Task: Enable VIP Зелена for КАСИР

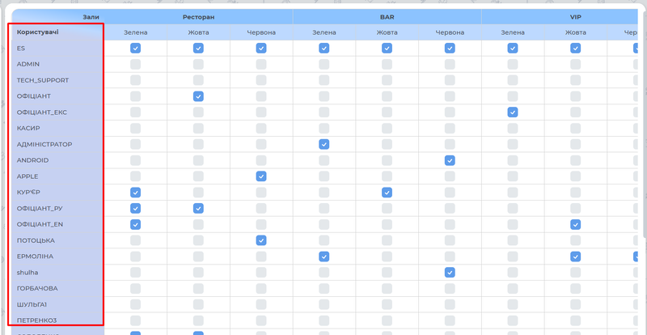Action: pos(513,129)
